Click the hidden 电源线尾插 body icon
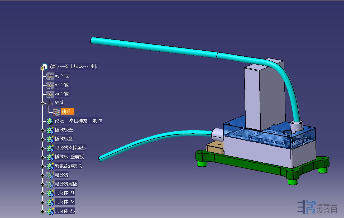The width and height of the screenshot is (344, 218). 50,184
